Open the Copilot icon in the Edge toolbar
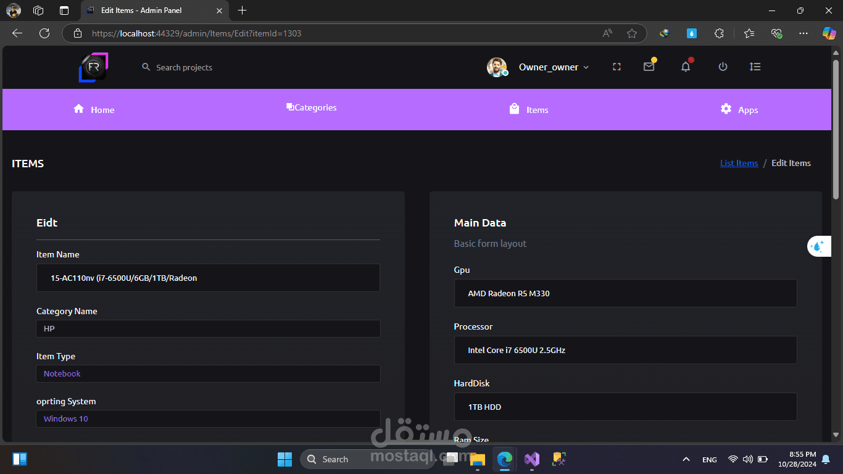Screen dimensions: 843x474 tap(829, 33)
